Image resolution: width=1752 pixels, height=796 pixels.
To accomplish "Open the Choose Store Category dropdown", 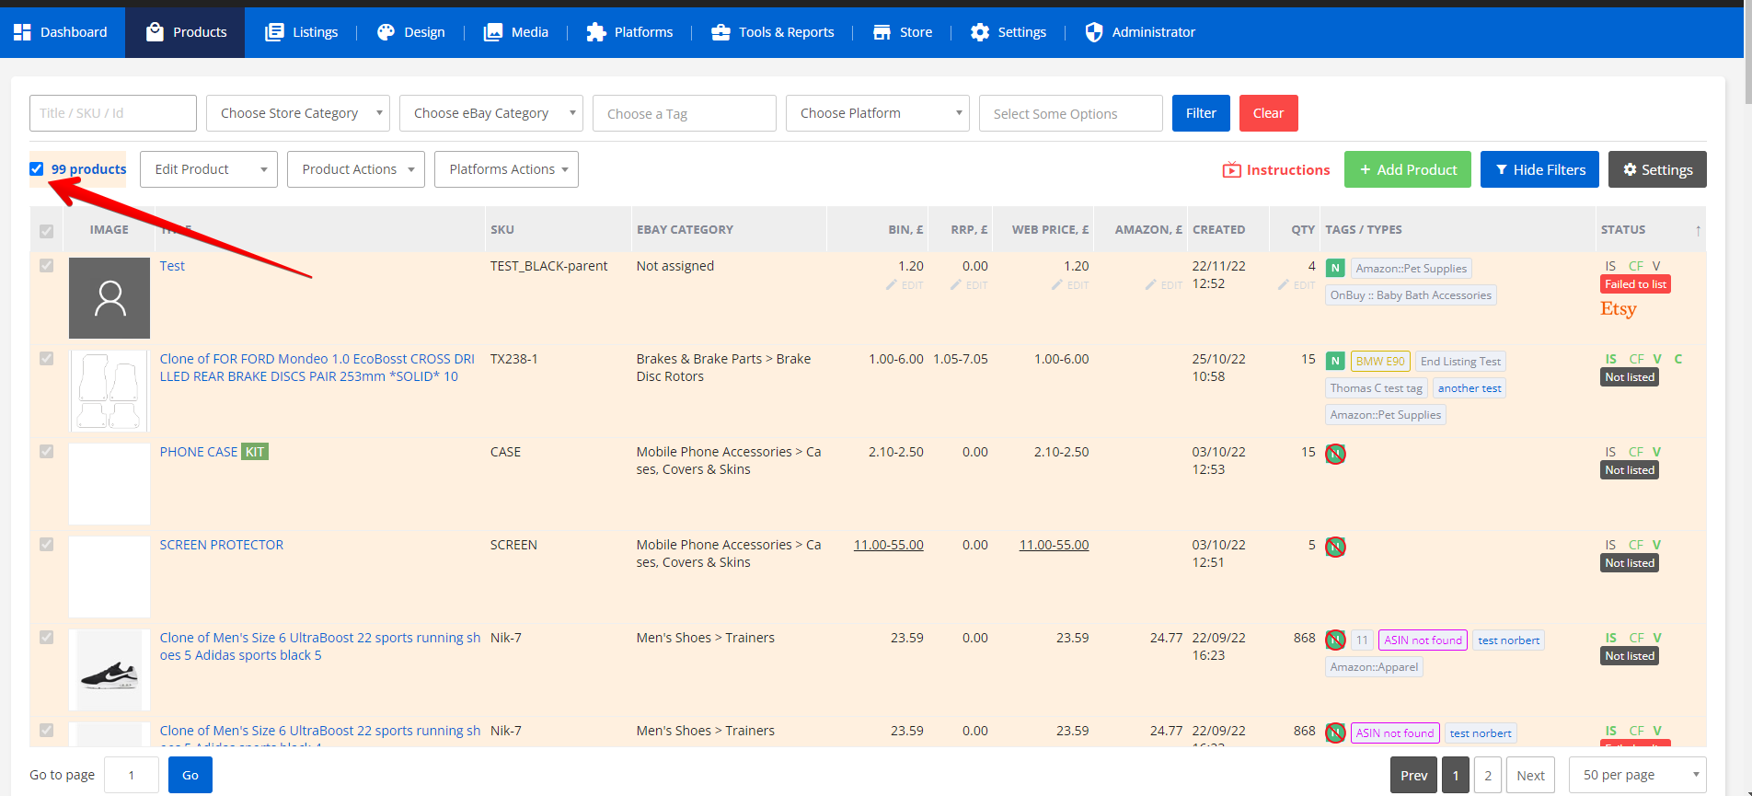I will 298,113.
